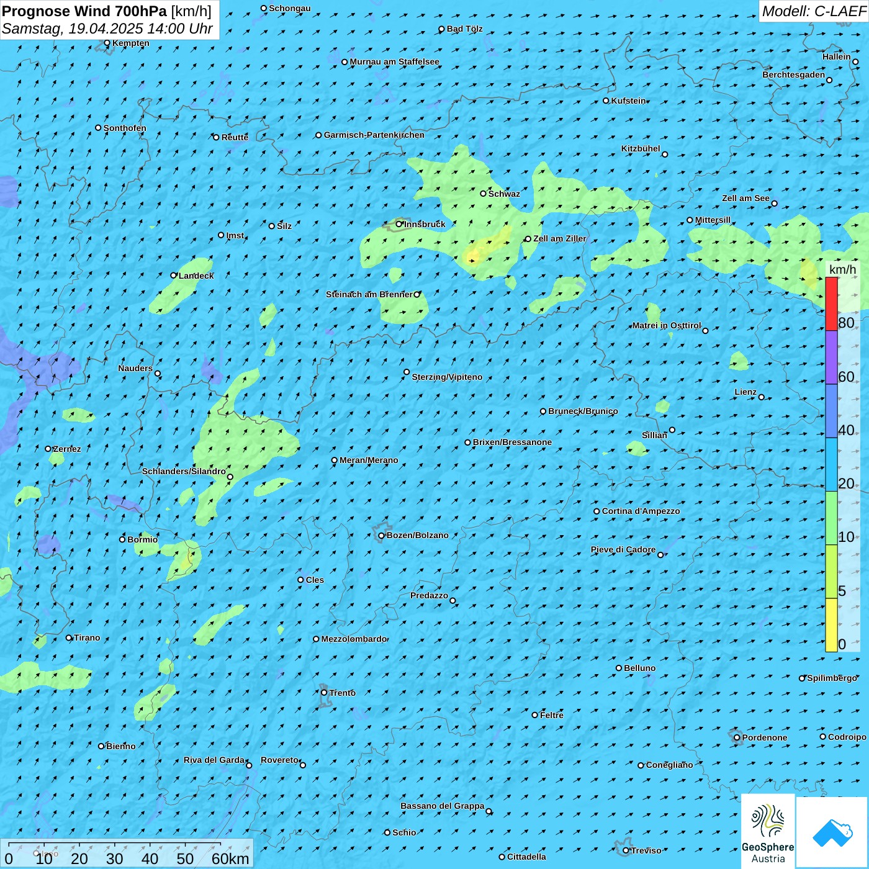Click the 'Sillian' label
The image size is (869, 869).
point(654,435)
